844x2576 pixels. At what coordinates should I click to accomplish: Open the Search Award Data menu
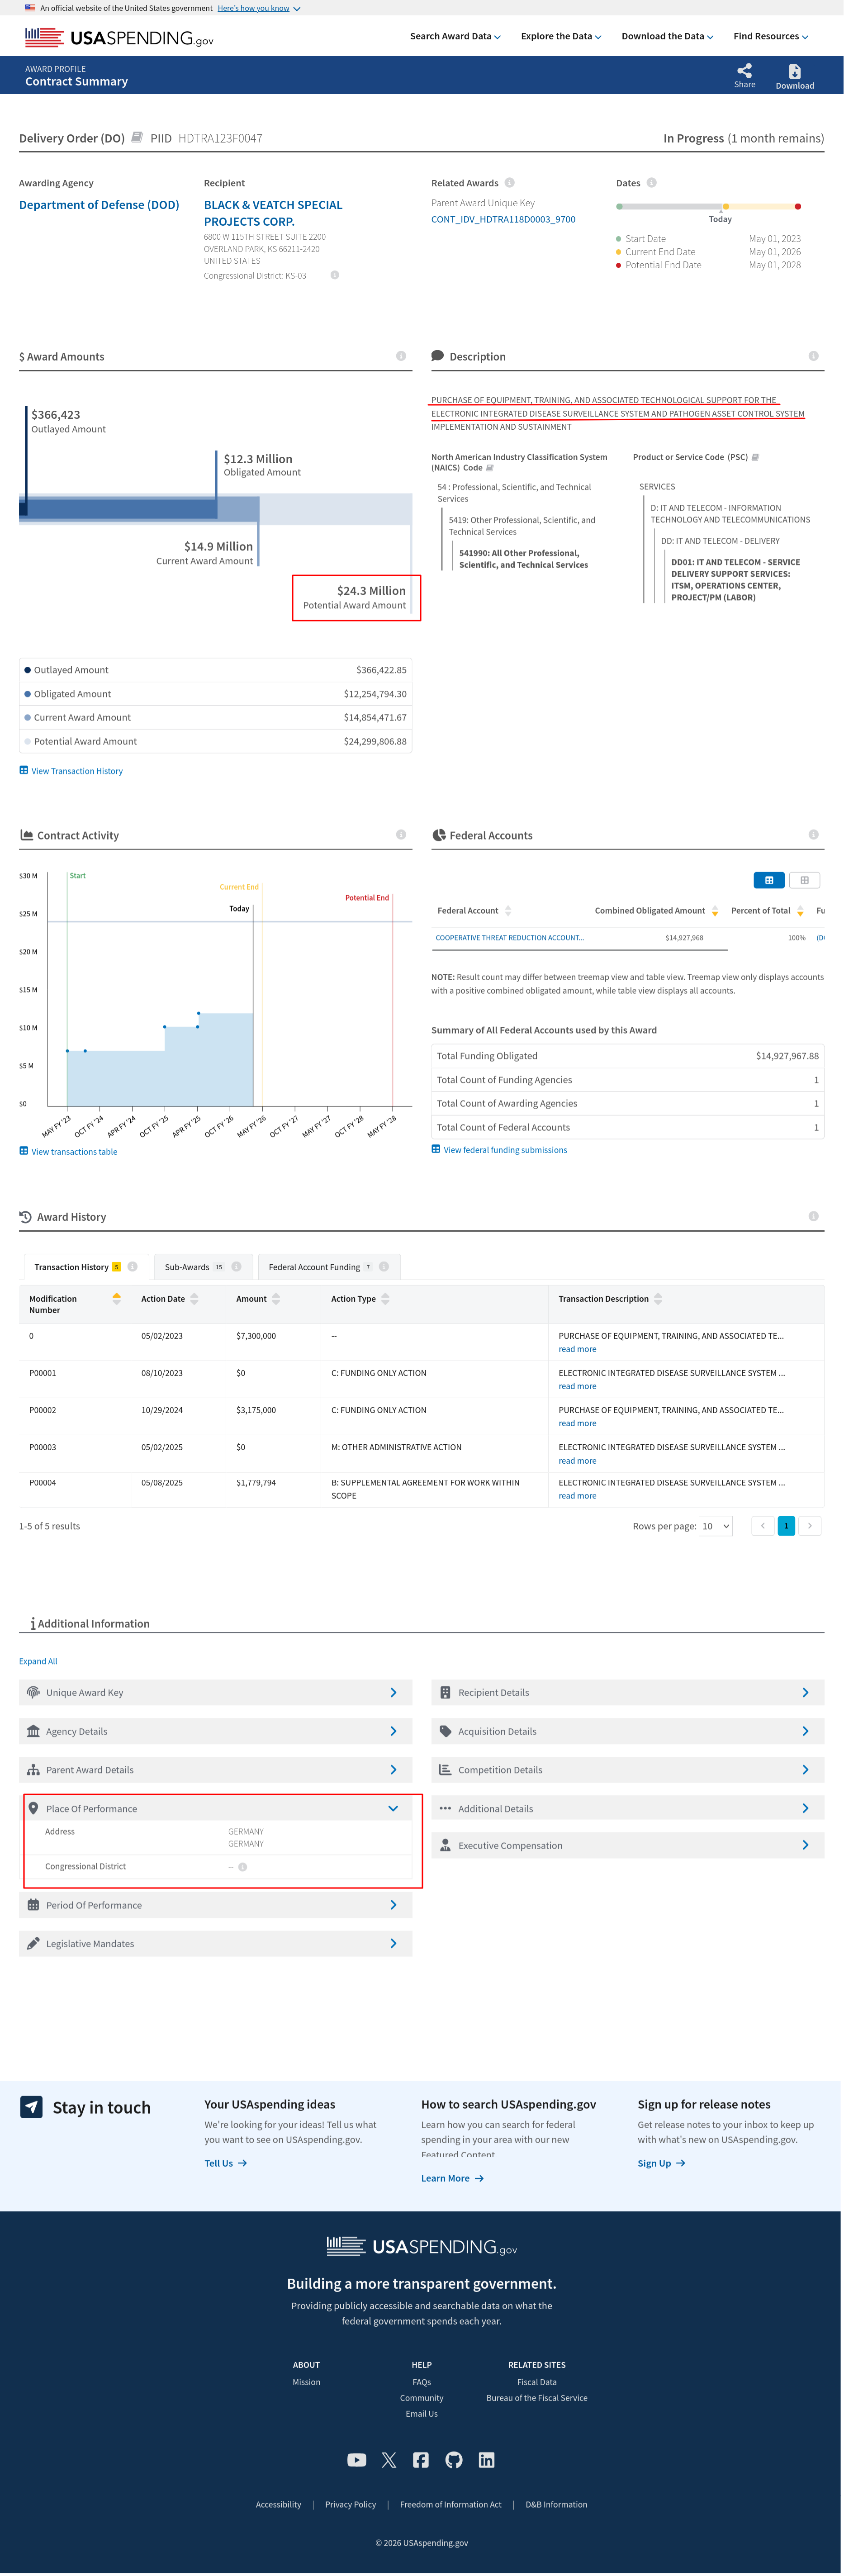click(x=455, y=37)
